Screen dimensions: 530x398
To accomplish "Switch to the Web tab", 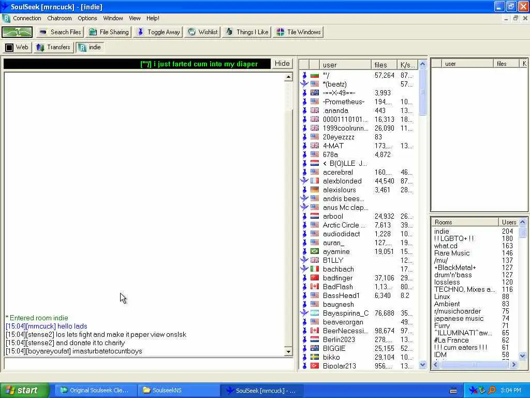I will [17, 47].
